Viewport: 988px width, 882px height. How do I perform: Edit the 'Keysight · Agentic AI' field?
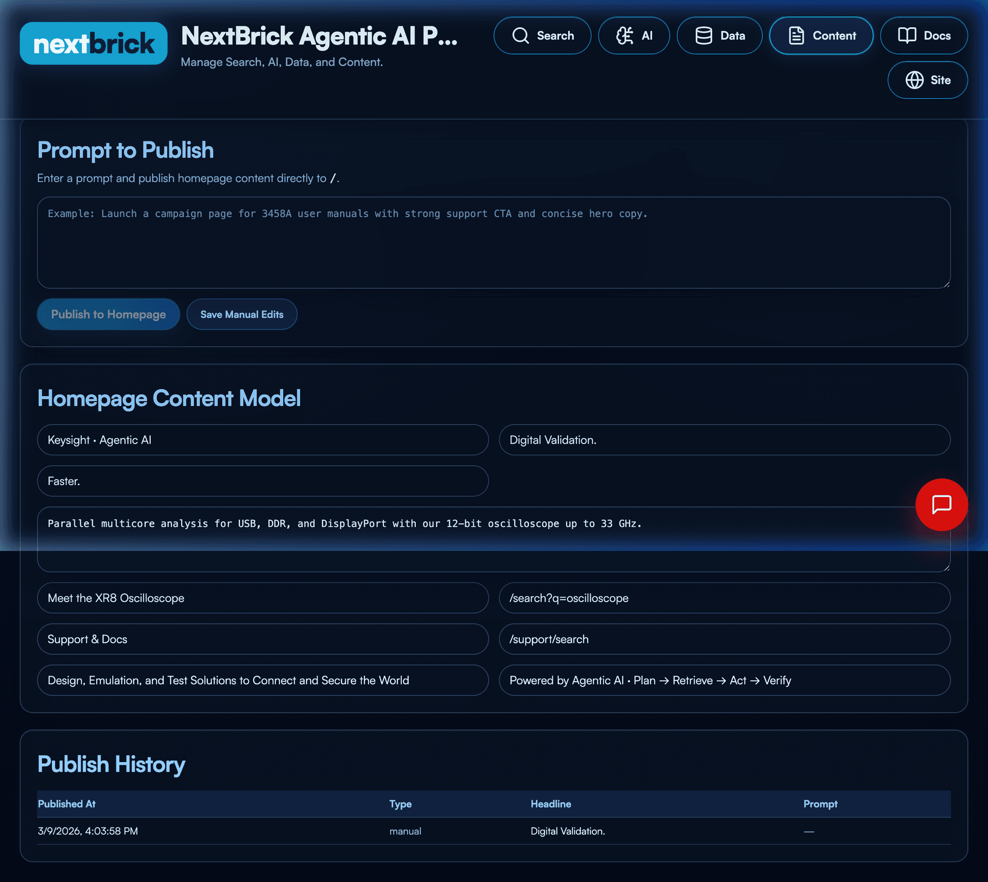(x=263, y=440)
